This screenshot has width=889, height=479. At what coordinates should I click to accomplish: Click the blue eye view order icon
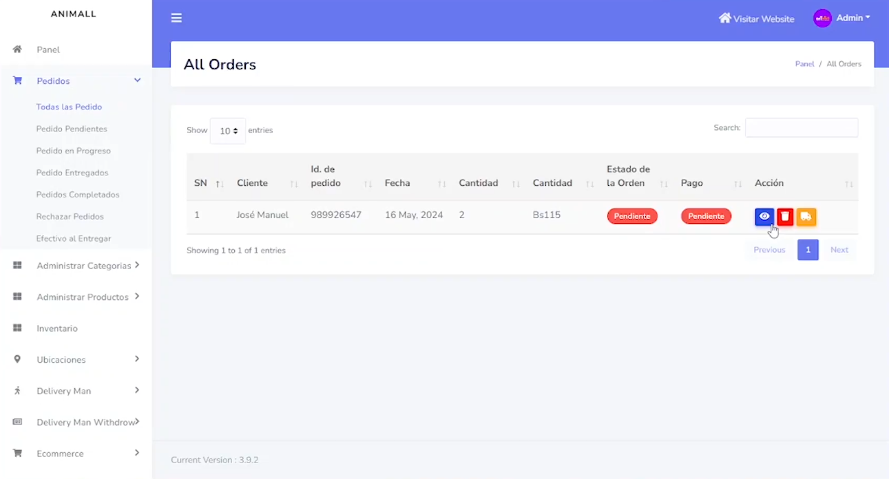pyautogui.click(x=764, y=217)
